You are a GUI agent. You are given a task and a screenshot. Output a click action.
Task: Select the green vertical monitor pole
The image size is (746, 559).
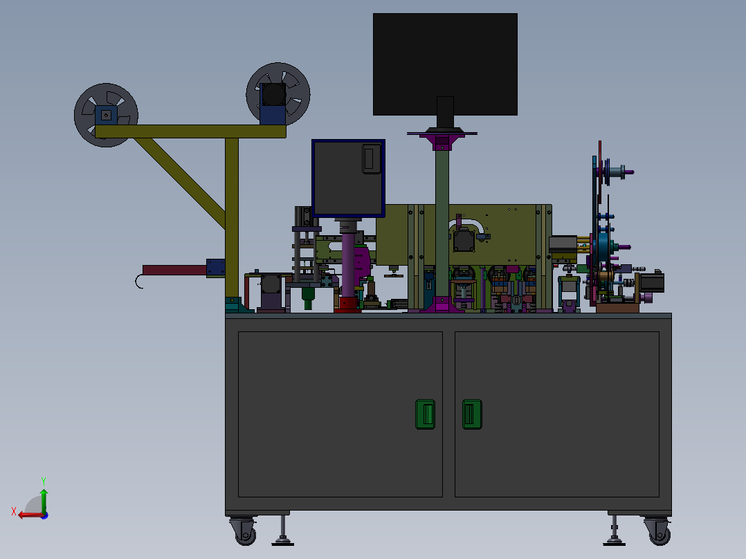coord(442,222)
